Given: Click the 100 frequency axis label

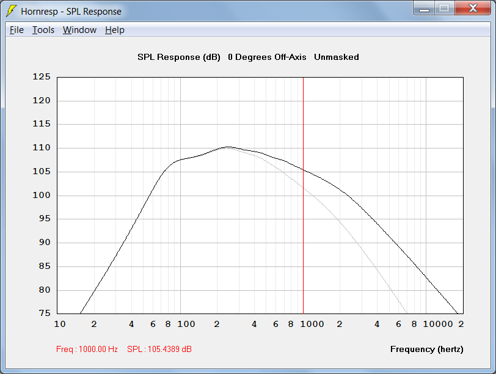Looking at the screenshot, I should [186, 324].
